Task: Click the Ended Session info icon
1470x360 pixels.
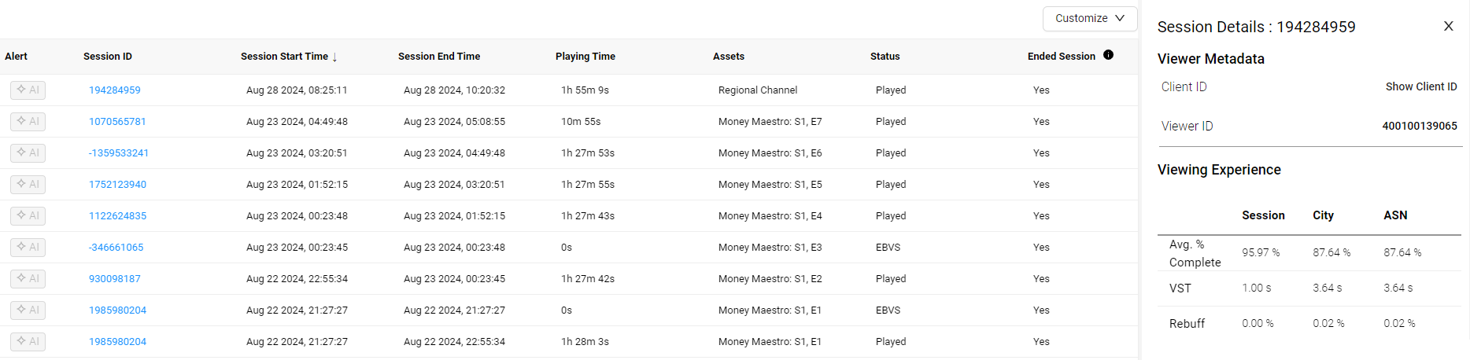Action: tap(1108, 55)
